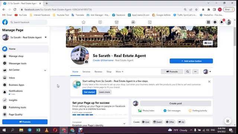Open Business Apps in sidebar
The image size is (238, 134).
(25, 85)
